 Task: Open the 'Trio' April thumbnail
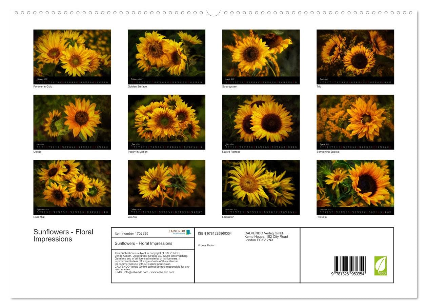[355, 57]
